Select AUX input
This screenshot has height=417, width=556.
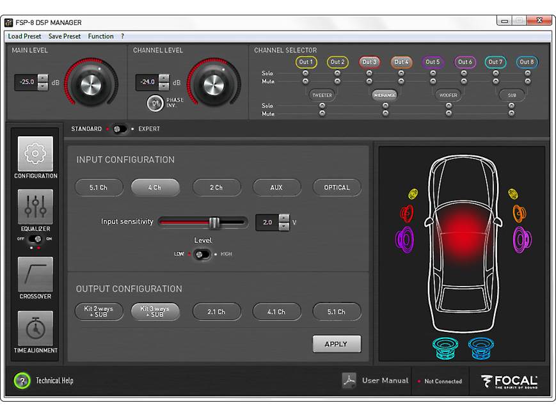tap(276, 187)
